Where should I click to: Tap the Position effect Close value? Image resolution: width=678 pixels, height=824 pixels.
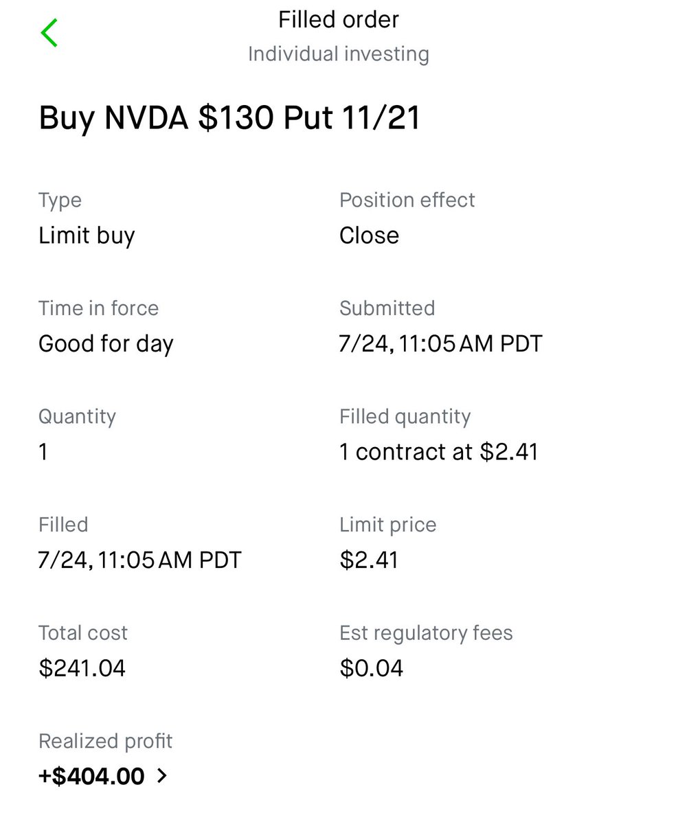click(x=369, y=236)
